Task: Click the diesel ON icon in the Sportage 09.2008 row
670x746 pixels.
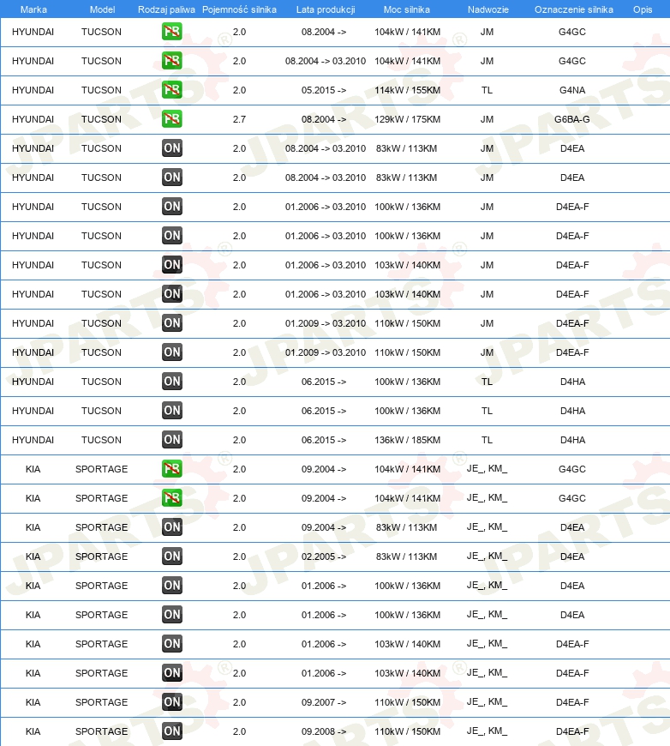Action: point(171,731)
